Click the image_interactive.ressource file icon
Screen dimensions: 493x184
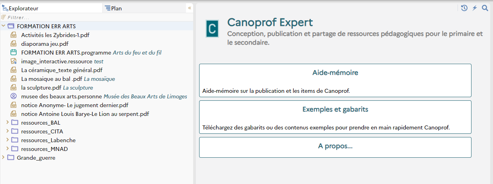(14, 61)
